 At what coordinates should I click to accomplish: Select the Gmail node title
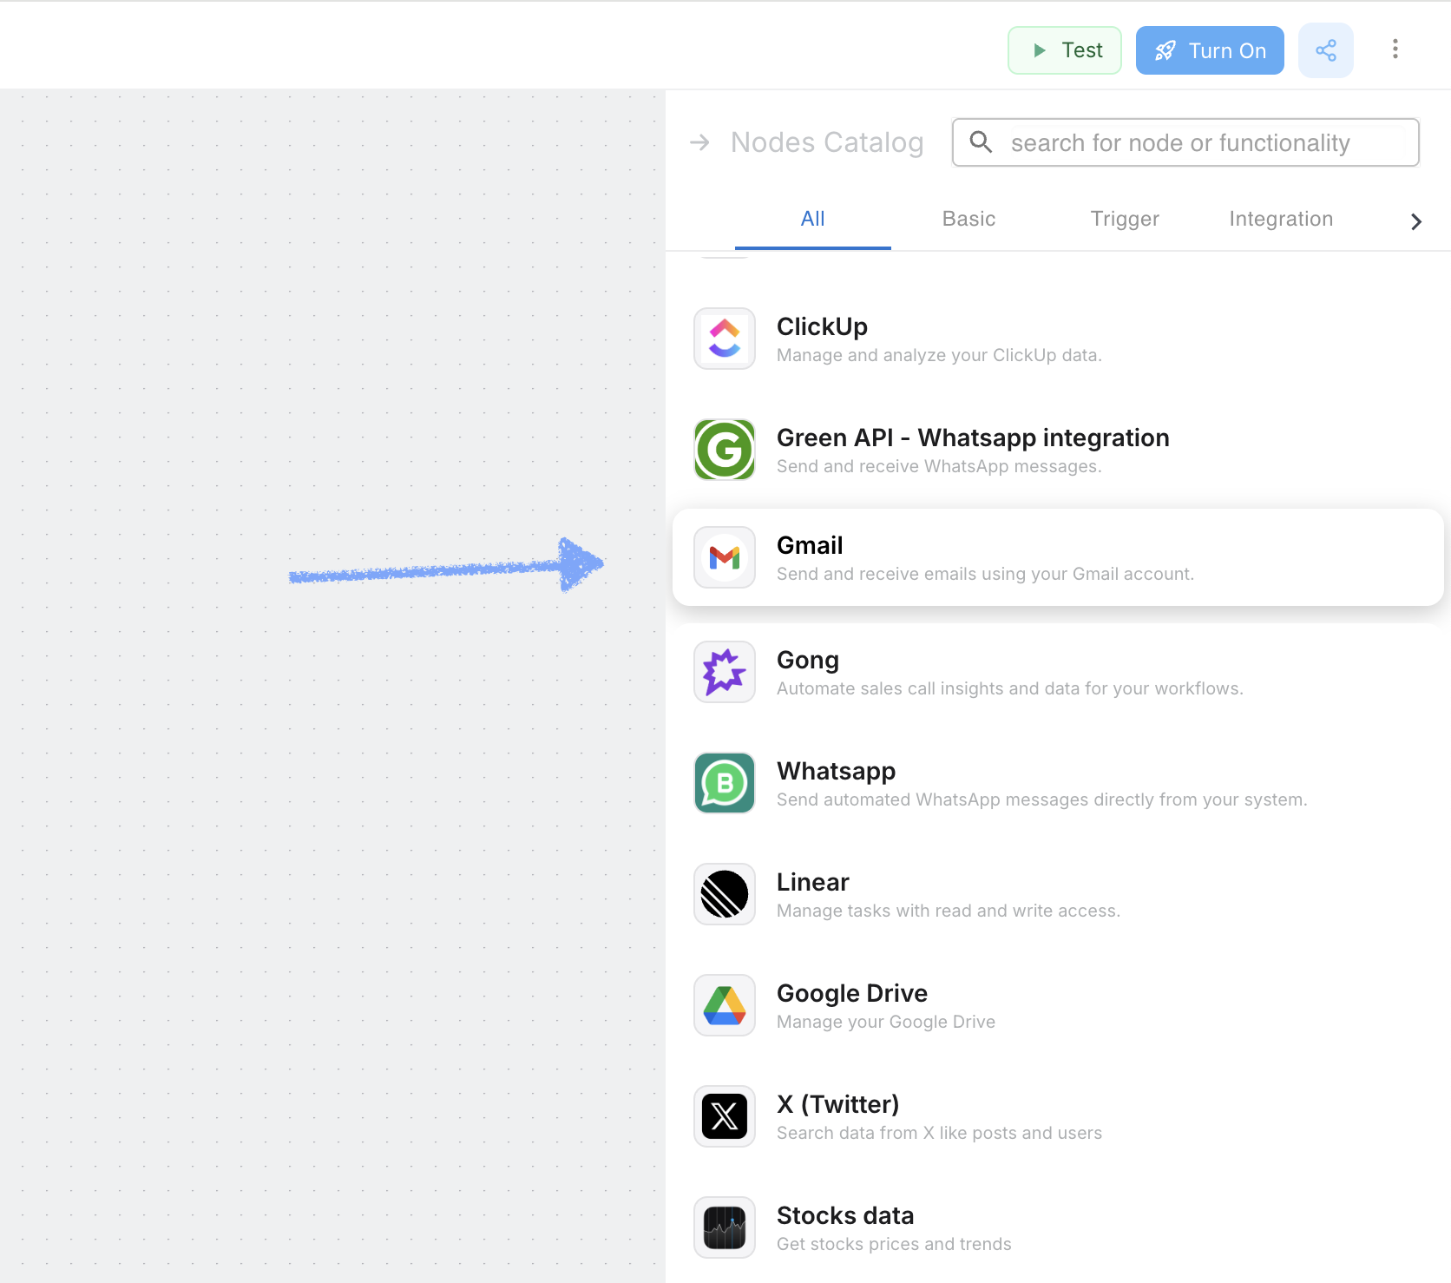click(x=810, y=545)
